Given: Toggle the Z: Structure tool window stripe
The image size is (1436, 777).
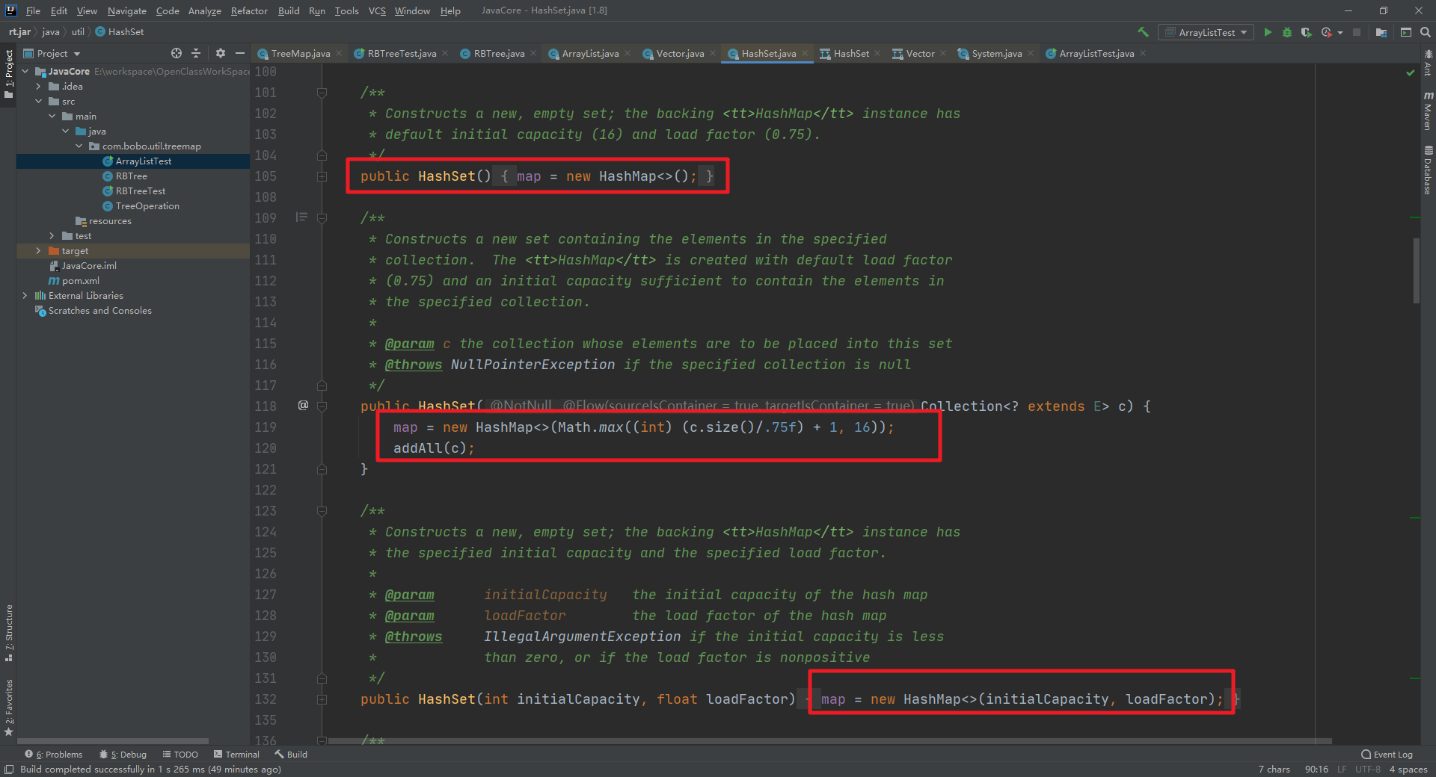Looking at the screenshot, I should click(8, 634).
